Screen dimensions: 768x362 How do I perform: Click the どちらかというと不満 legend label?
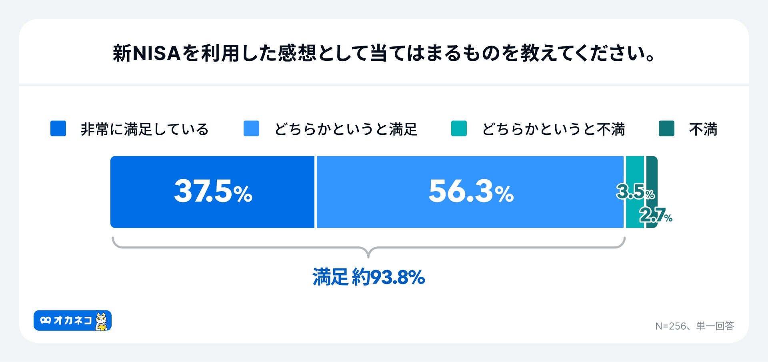(553, 129)
